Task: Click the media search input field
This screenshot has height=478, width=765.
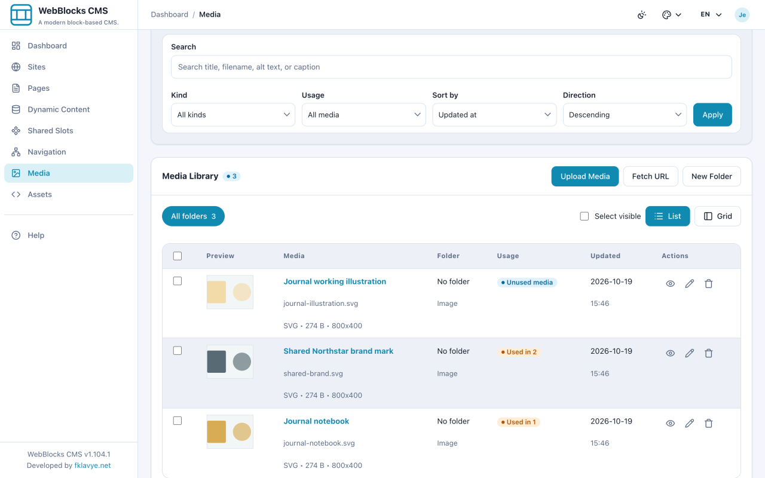Action: 451,67
